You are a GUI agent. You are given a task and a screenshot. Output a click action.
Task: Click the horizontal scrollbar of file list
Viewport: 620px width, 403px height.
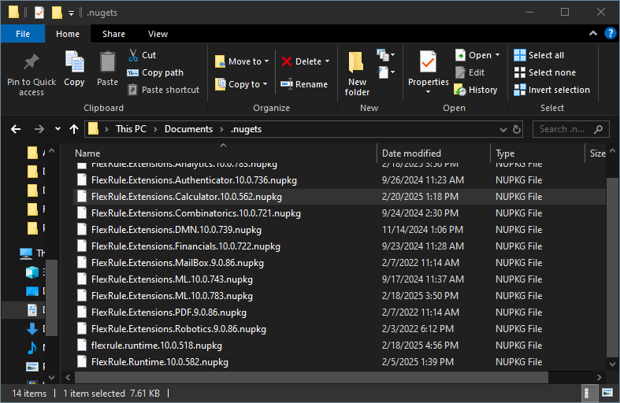point(311,377)
